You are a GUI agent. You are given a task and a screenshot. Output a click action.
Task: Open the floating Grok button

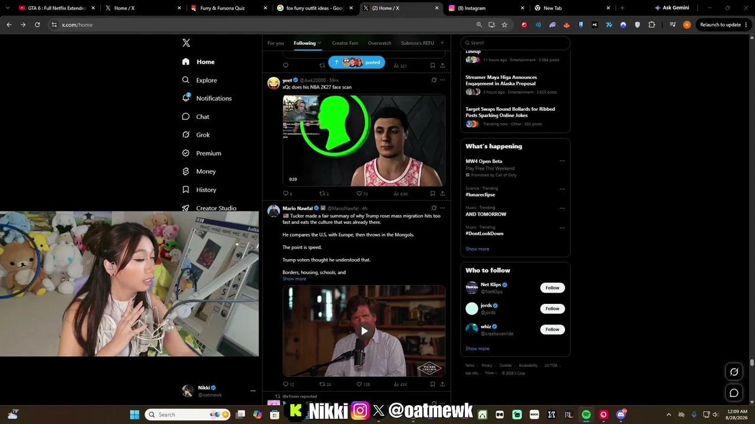(x=734, y=372)
